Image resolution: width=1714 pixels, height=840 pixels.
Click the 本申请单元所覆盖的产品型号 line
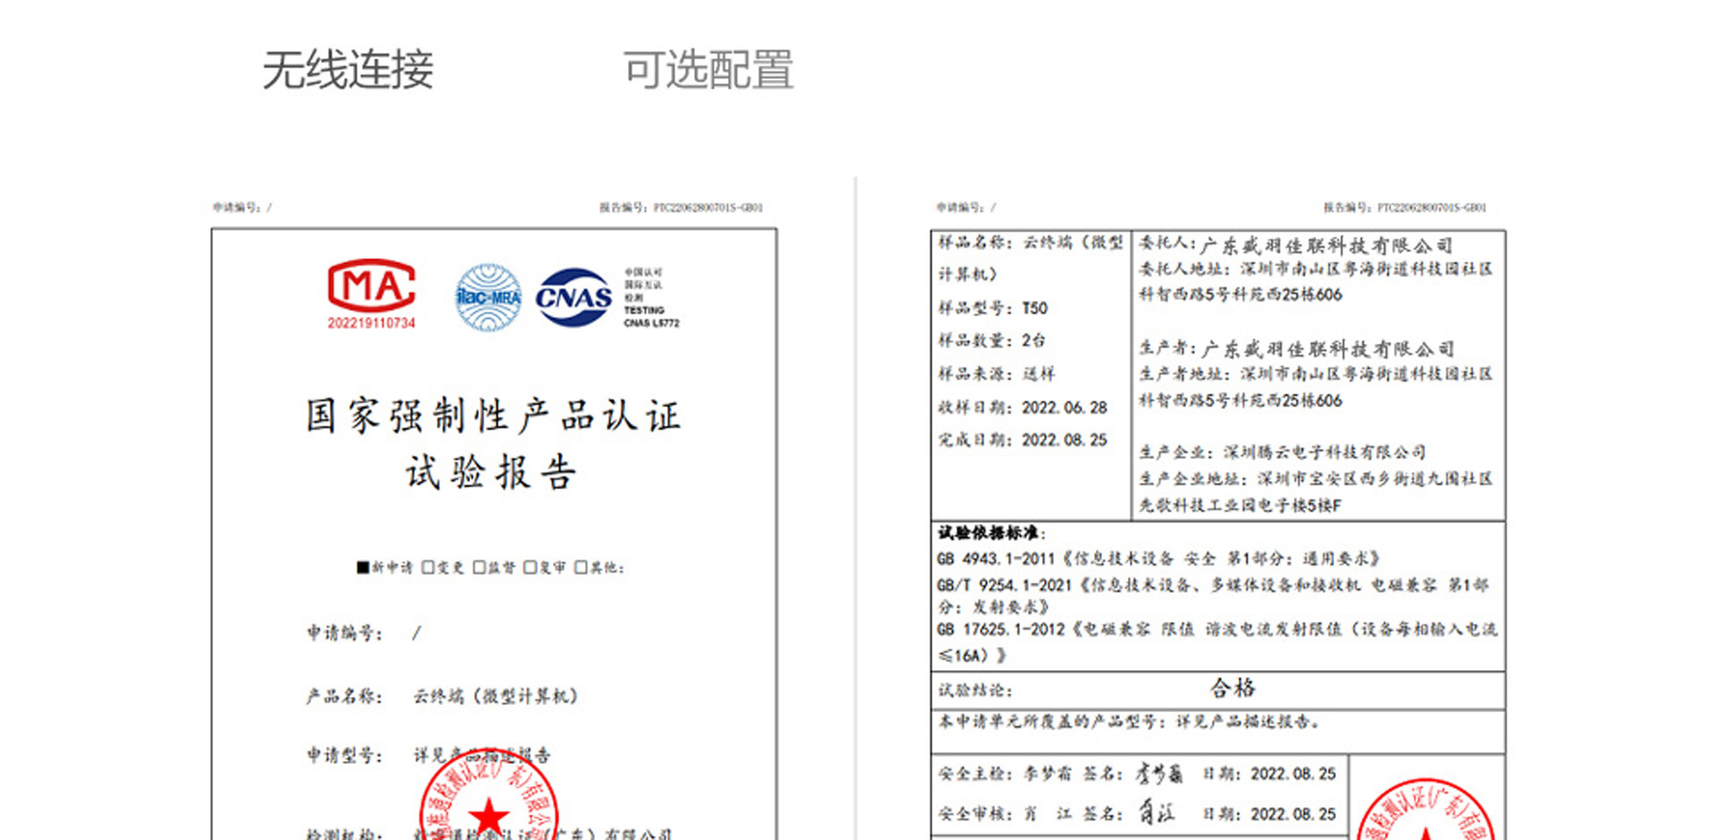click(1129, 722)
